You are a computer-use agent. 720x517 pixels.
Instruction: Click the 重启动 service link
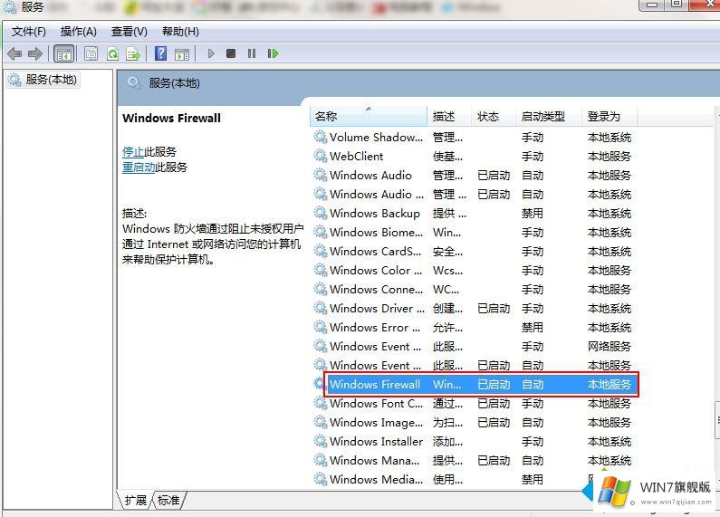[139, 168]
